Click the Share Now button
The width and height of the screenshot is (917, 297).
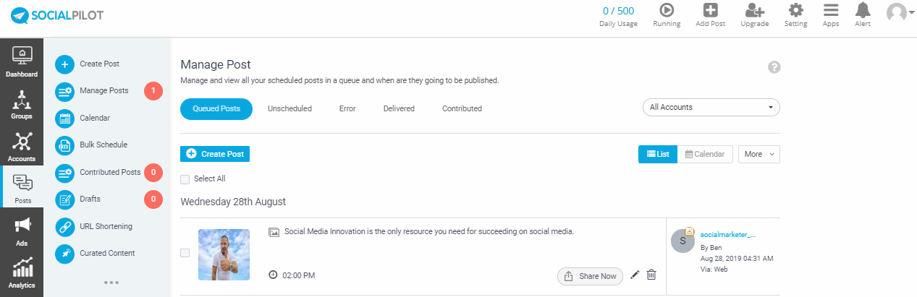[590, 276]
